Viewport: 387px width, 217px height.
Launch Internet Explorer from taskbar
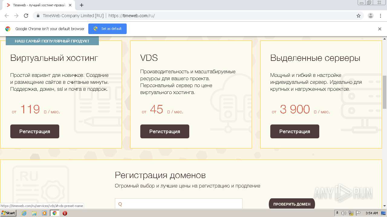(x=24, y=213)
